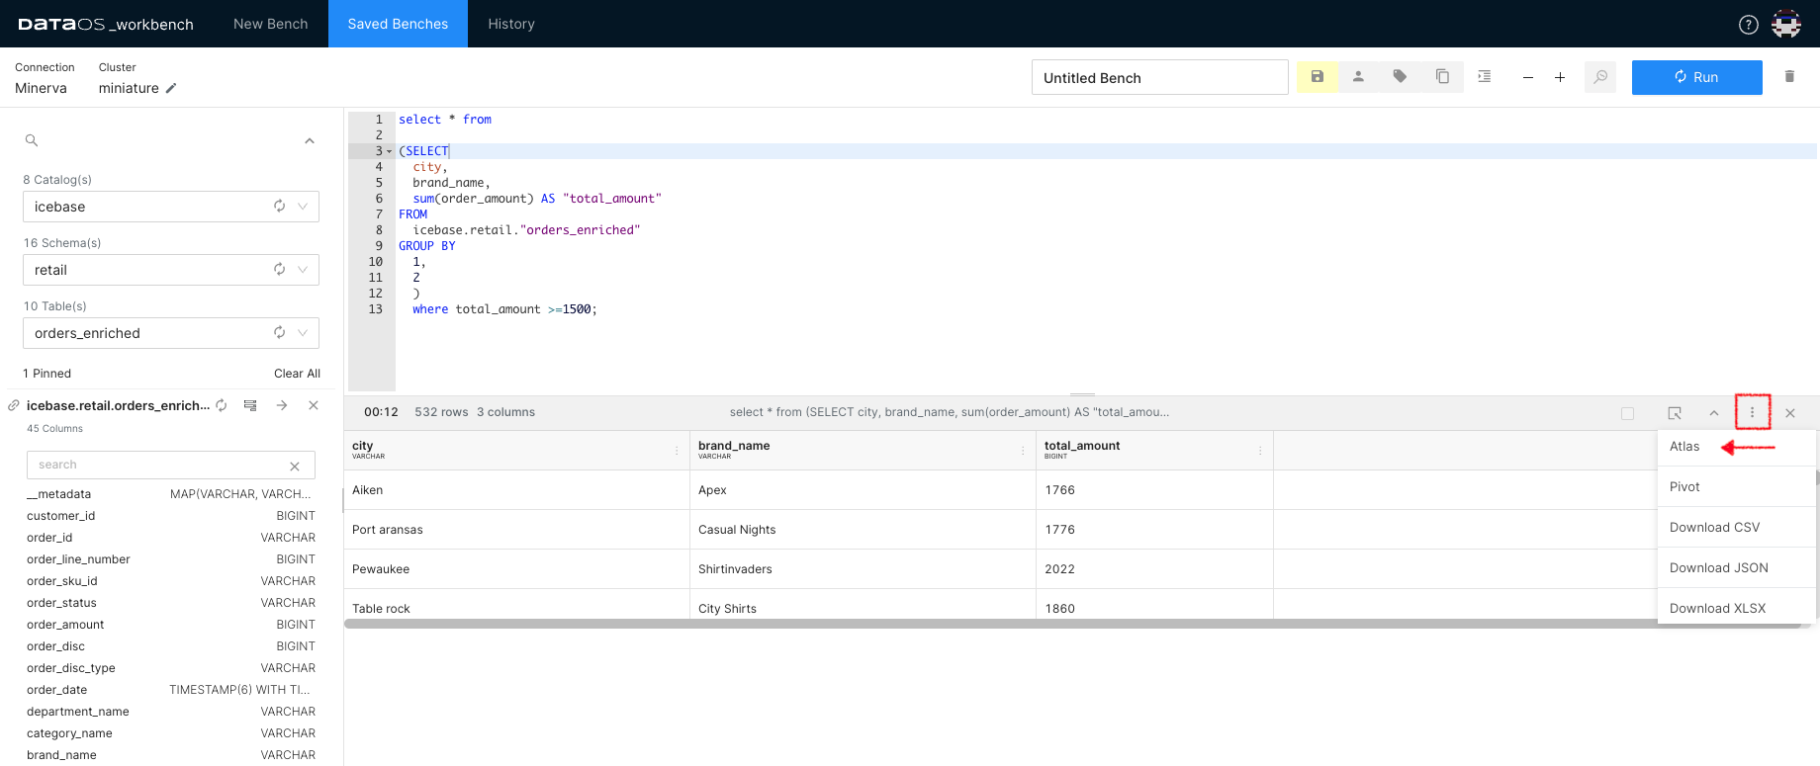Open the user profile avatar
The width and height of the screenshot is (1820, 766).
click(x=1786, y=24)
